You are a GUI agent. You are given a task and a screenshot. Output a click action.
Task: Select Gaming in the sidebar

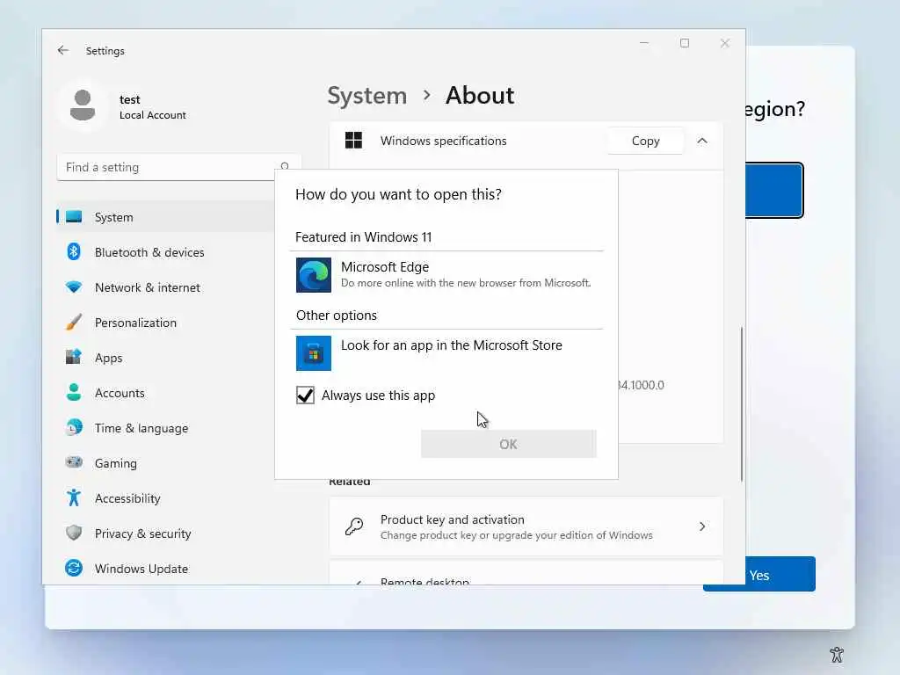point(165,462)
